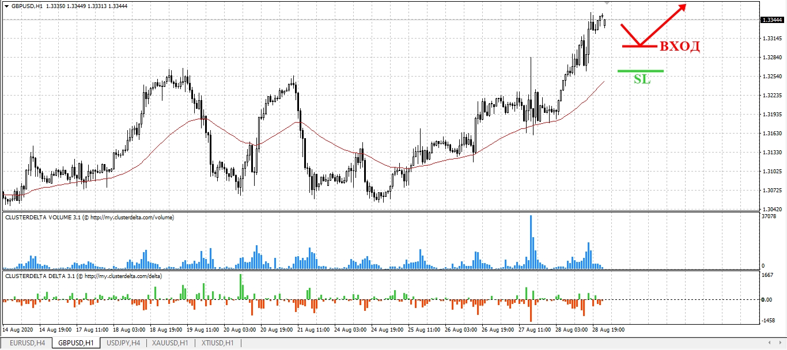Screen dimensions: 787x350
Task: Click price scale value 1.30420
Action: (x=772, y=210)
